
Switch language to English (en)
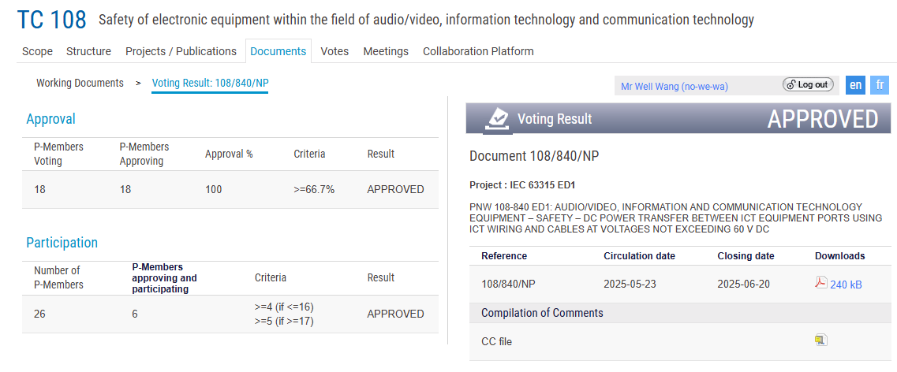pyautogui.click(x=855, y=85)
